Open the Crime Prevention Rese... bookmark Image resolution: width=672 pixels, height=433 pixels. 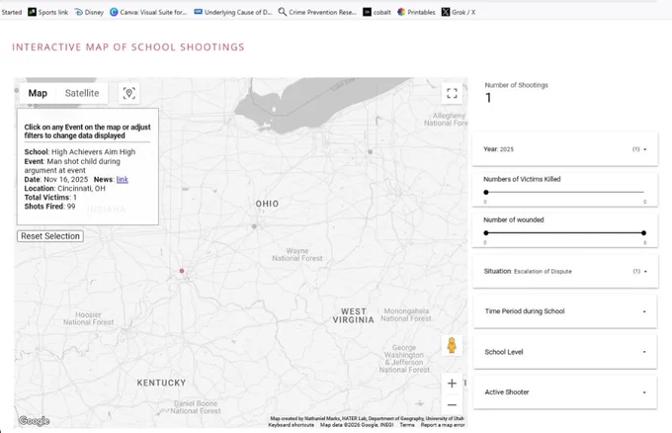click(x=317, y=12)
